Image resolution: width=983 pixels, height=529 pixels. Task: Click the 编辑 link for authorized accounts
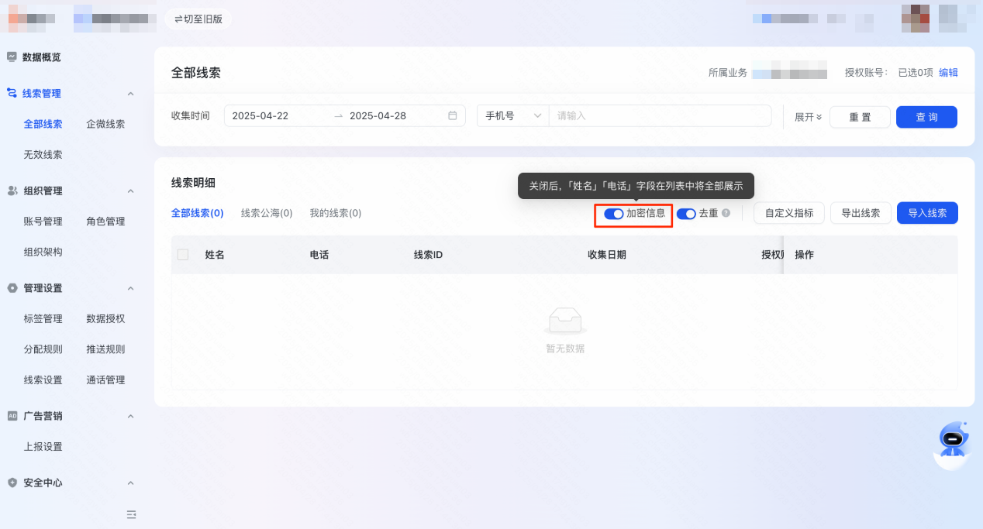pyautogui.click(x=948, y=73)
